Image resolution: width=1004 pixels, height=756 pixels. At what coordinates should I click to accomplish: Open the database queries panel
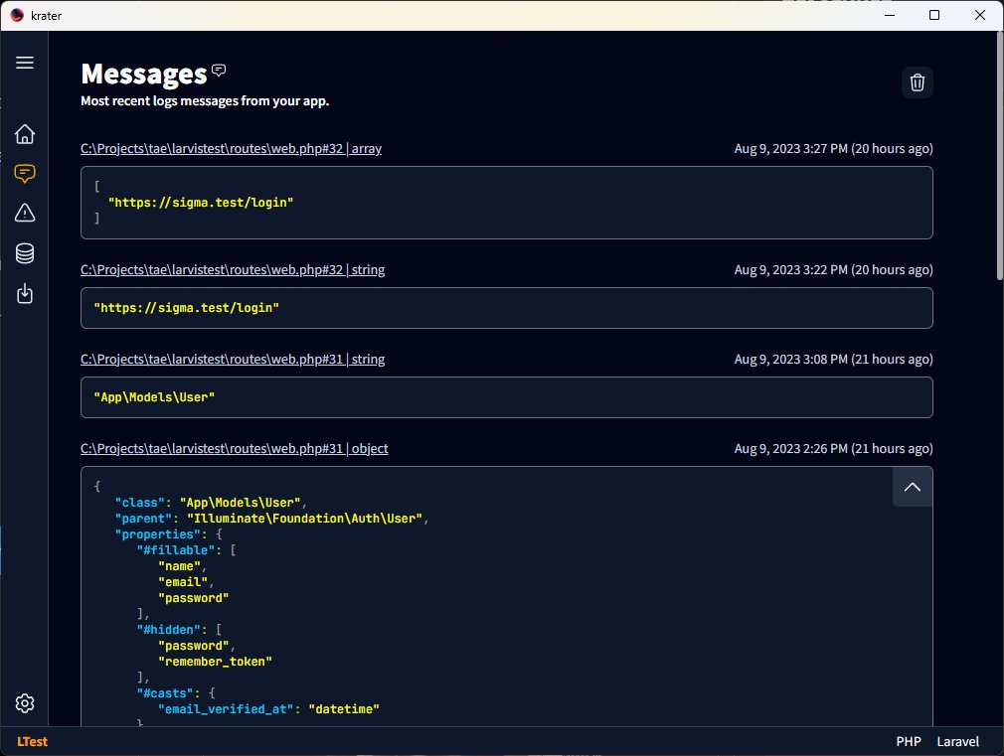click(25, 253)
